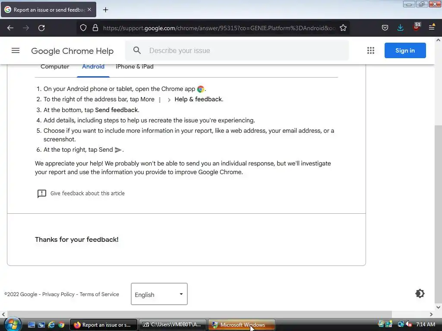Click the Chrome app icon in step 1

201,89
